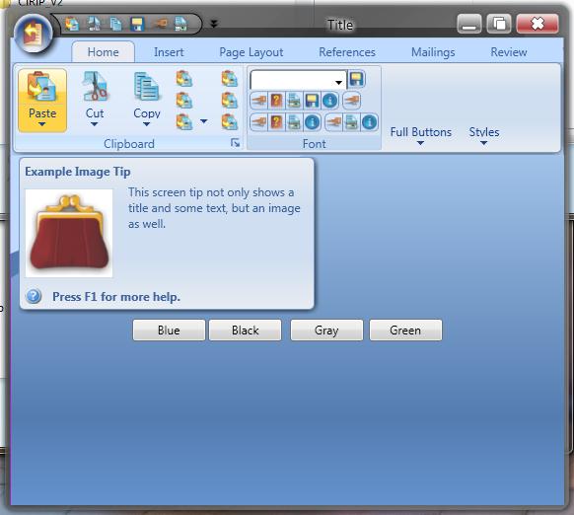Click pointing hand icon starting Font bottom row

tap(259, 122)
